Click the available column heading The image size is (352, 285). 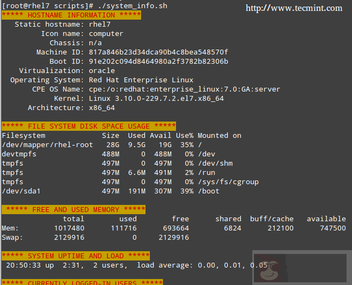[x=326, y=219]
